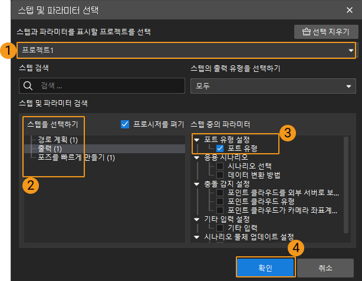Check 포인트 클라우드를 외부 서버로 보... parameter
This screenshot has height=281, width=362.
click(220, 193)
